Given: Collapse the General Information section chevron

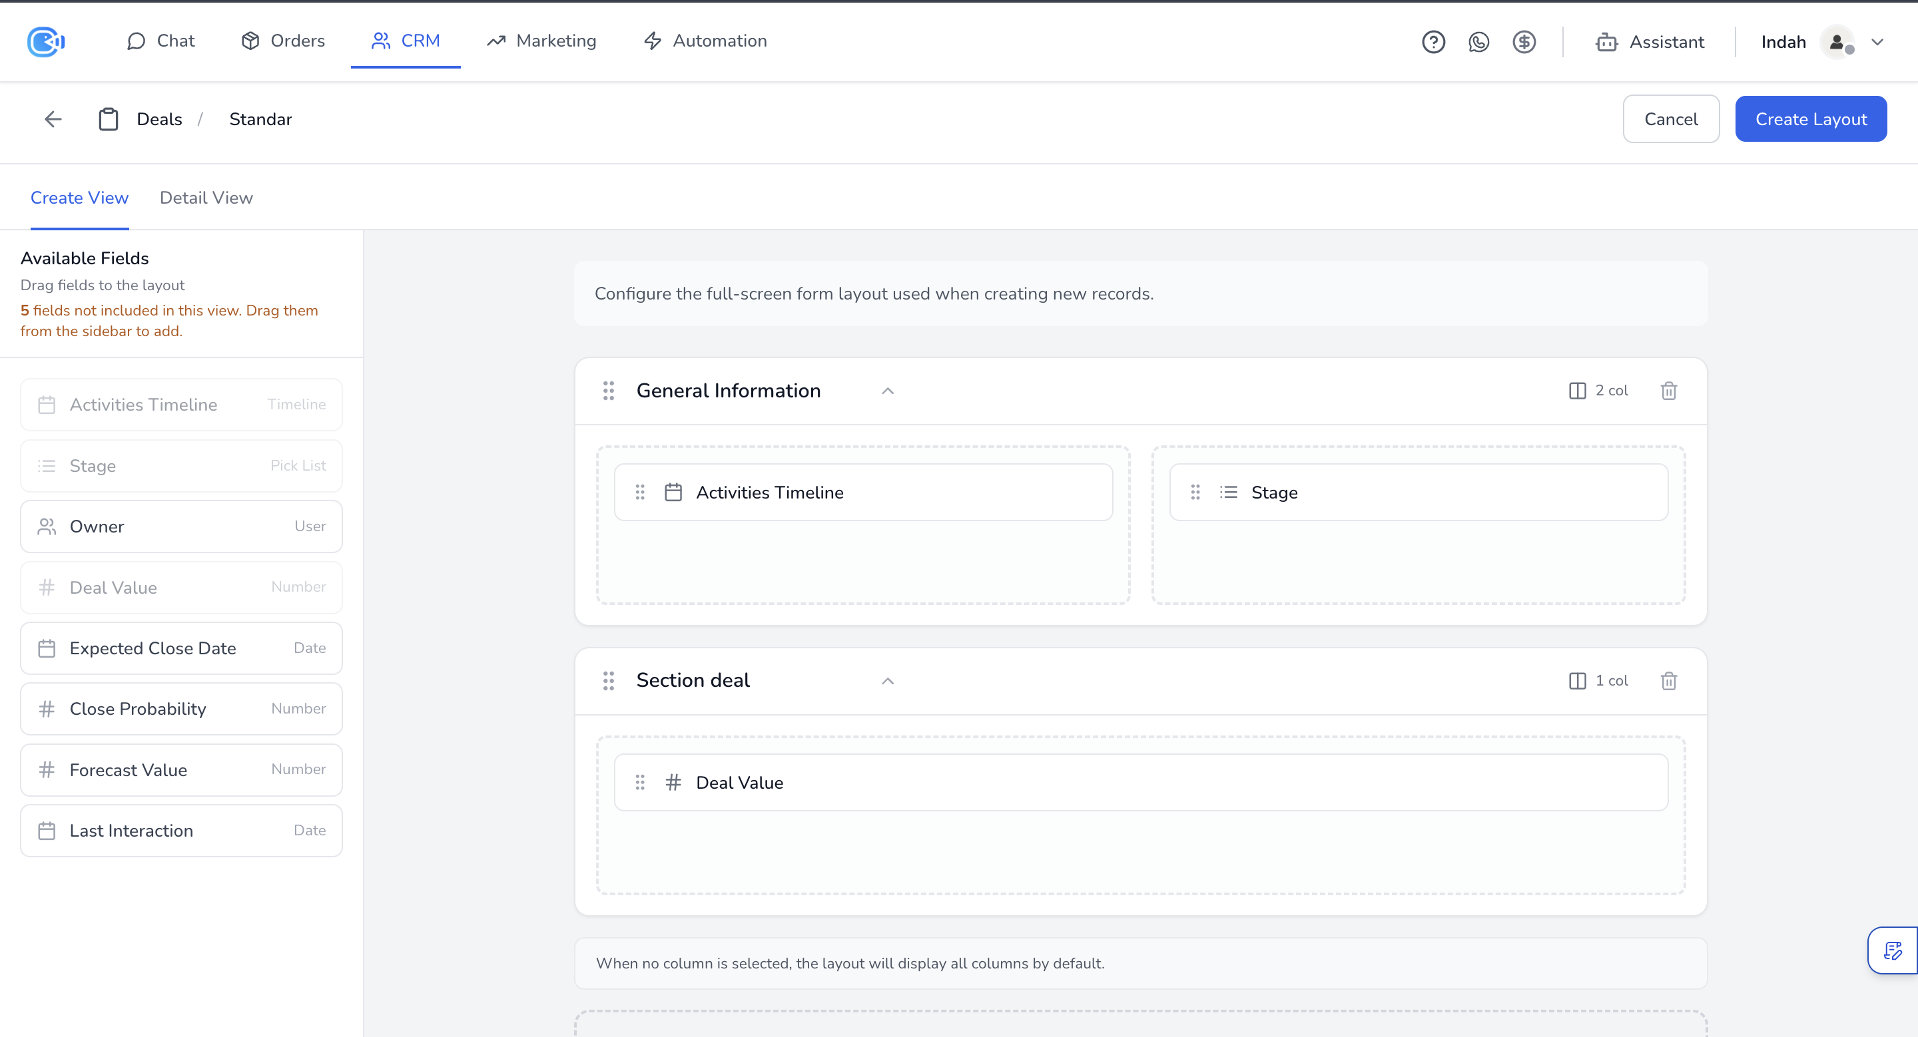Looking at the screenshot, I should (x=887, y=391).
